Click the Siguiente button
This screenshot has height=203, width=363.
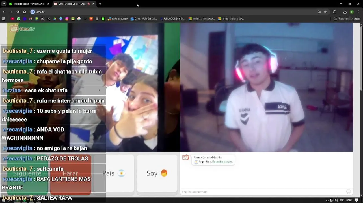tap(27, 173)
